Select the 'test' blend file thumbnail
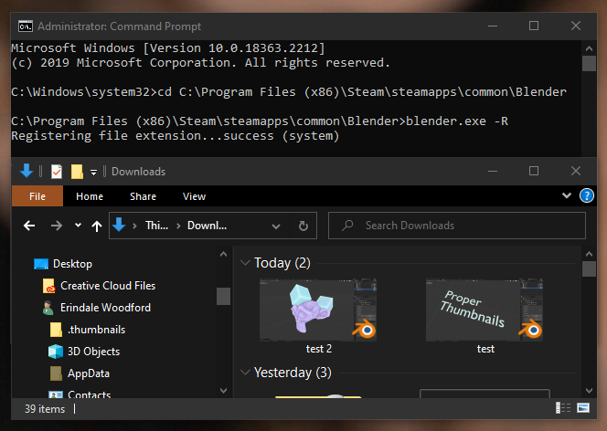 tap(485, 310)
